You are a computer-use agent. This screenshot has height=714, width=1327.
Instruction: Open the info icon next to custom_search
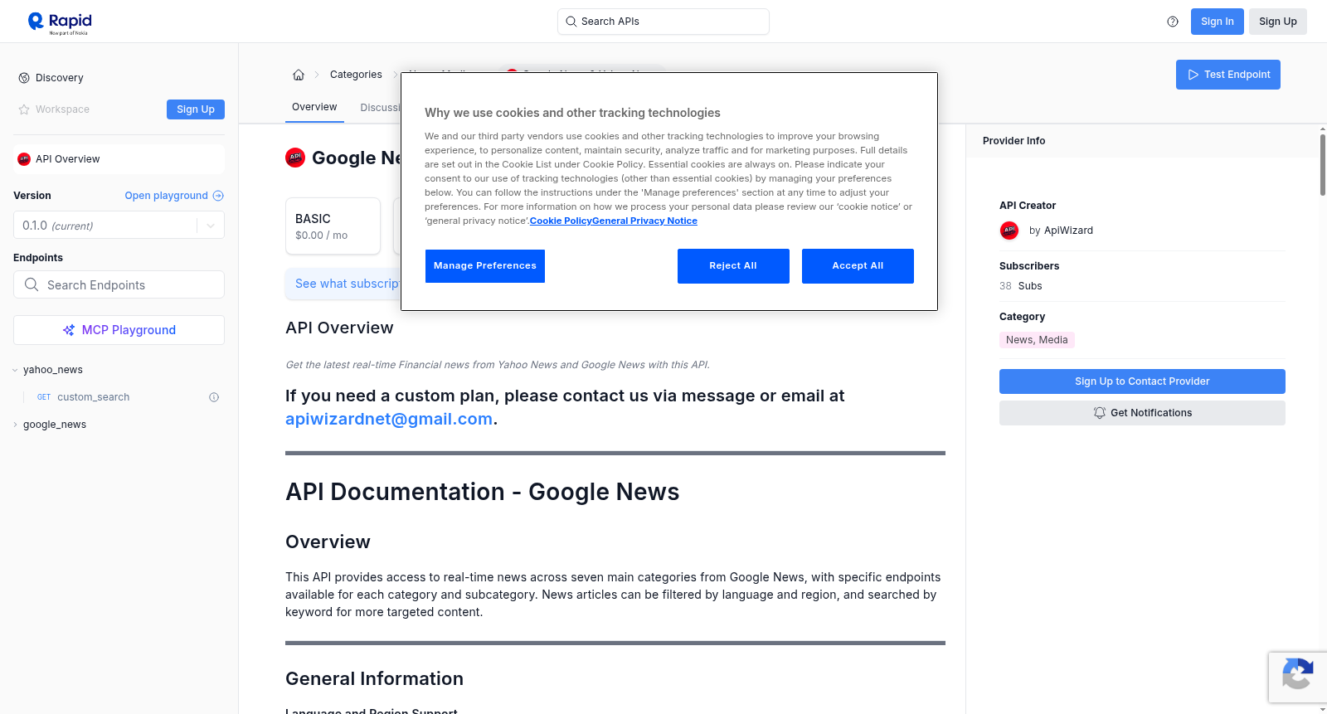tap(214, 397)
